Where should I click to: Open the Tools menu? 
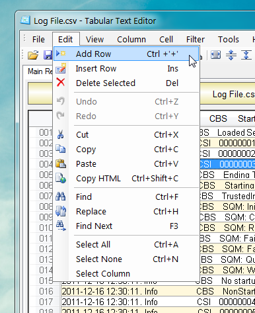tap(229, 40)
